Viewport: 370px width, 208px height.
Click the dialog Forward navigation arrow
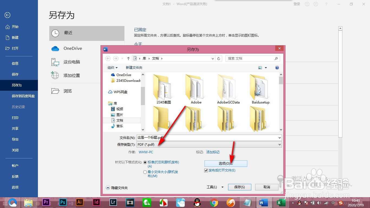pos(116,58)
